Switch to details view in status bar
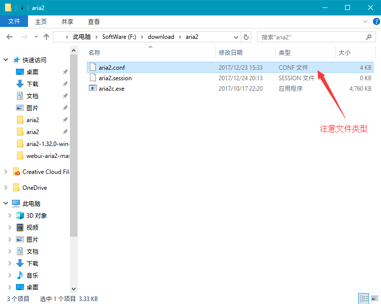 (x=364, y=299)
